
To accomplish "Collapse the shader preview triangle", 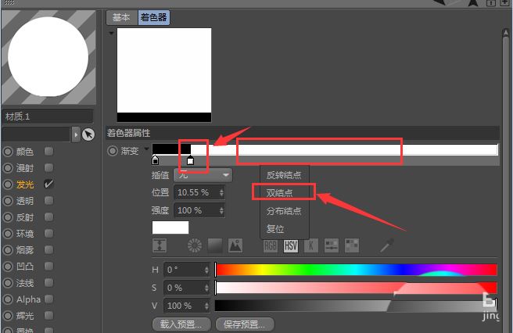I will pos(111,33).
